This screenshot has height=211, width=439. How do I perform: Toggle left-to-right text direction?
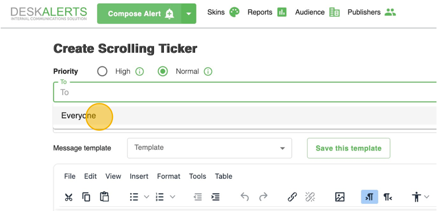[x=369, y=197]
